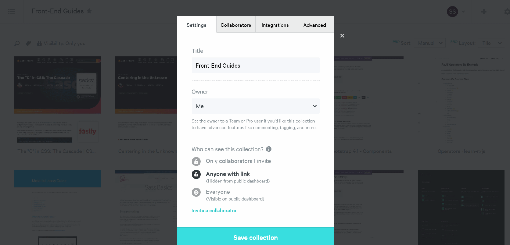Image resolution: width=510 pixels, height=245 pixels.
Task: Star the Front-End Guides collection
Action: (x=89, y=11)
